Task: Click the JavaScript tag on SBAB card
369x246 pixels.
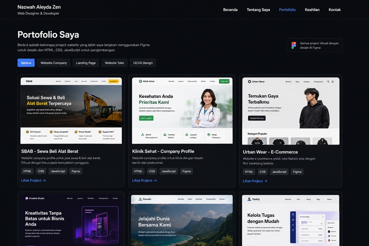Action: coord(58,171)
